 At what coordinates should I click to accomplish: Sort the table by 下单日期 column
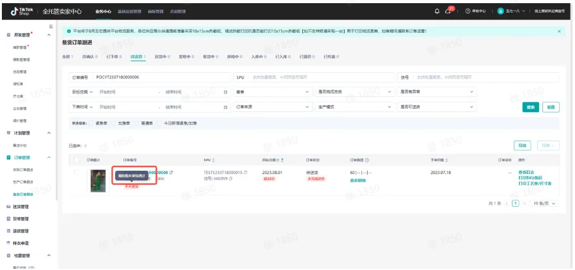447,161
